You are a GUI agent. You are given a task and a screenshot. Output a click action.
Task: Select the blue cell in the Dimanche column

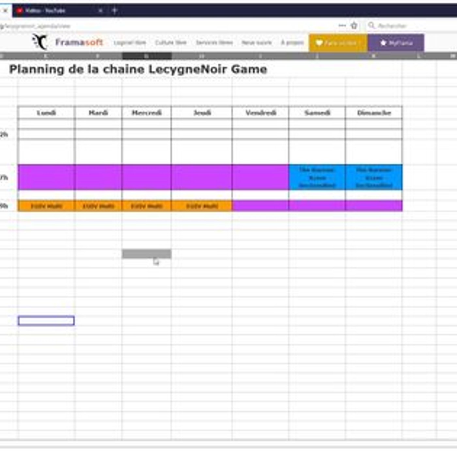(374, 177)
